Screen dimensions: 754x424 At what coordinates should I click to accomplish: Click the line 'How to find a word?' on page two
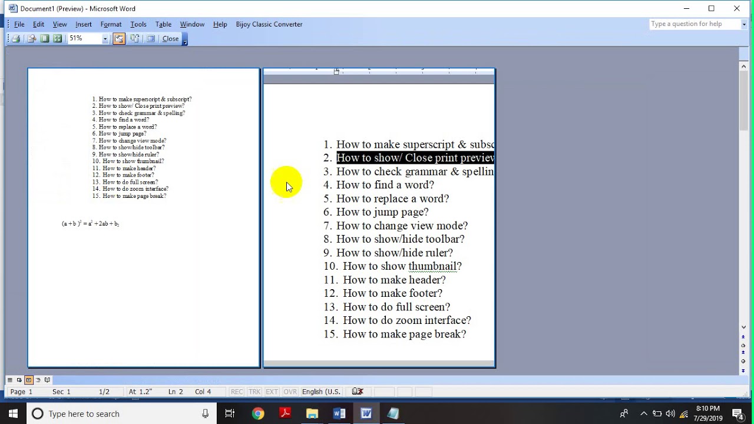[x=385, y=185]
